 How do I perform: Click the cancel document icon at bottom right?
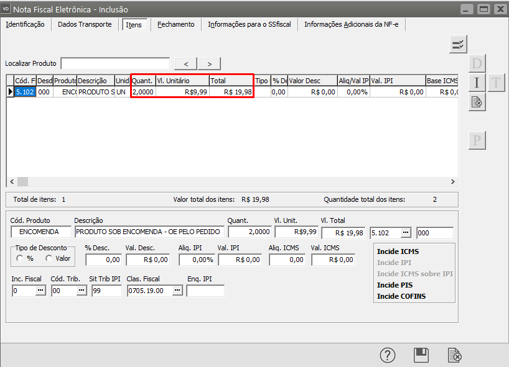(x=455, y=355)
